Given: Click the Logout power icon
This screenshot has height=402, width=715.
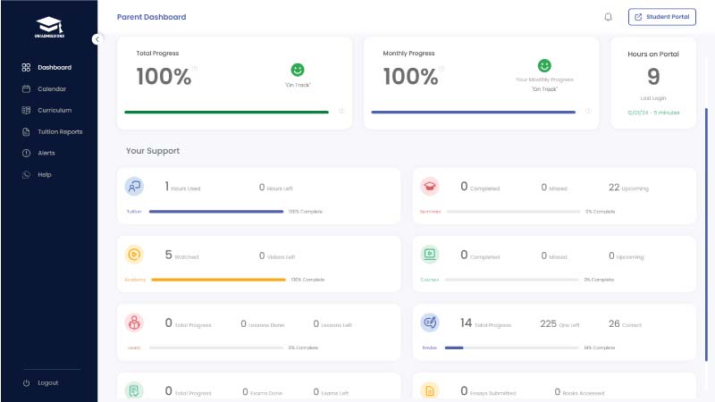Looking at the screenshot, I should click(x=27, y=383).
